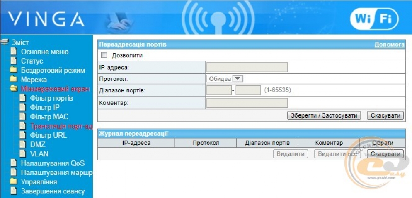412x198 pixels.
Task: Click the page icon next to Статус
Action: [x=13, y=61]
